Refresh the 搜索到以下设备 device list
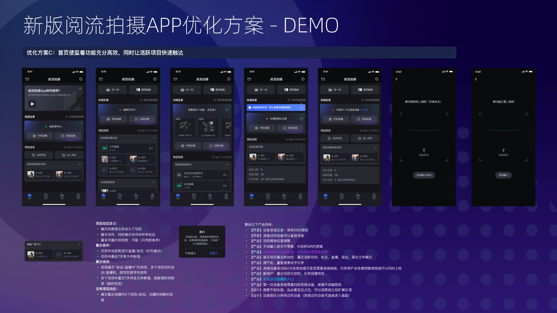557x313 pixels. click(227, 110)
